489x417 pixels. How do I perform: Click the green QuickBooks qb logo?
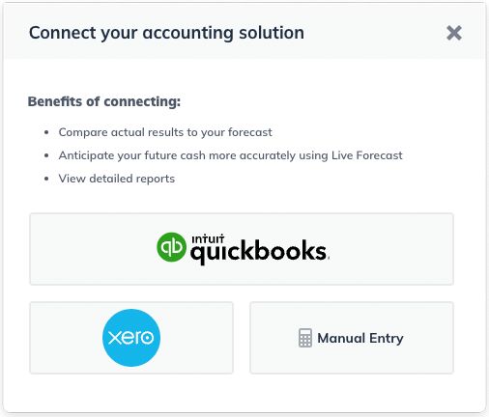pyautogui.click(x=171, y=247)
